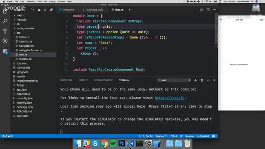Click 'Spaces: 2' indentation setting
The width and height of the screenshot is (265, 149).
point(161,136)
